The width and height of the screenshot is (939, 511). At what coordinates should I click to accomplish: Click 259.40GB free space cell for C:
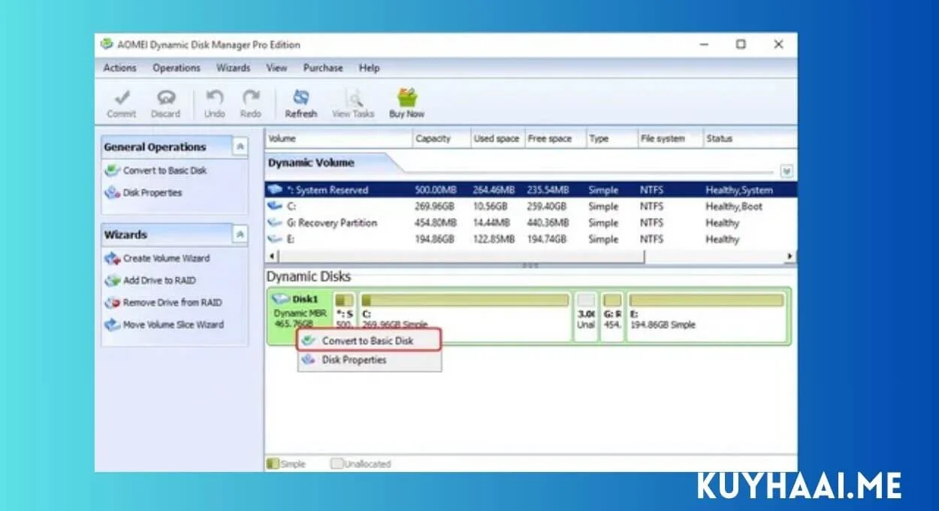548,207
